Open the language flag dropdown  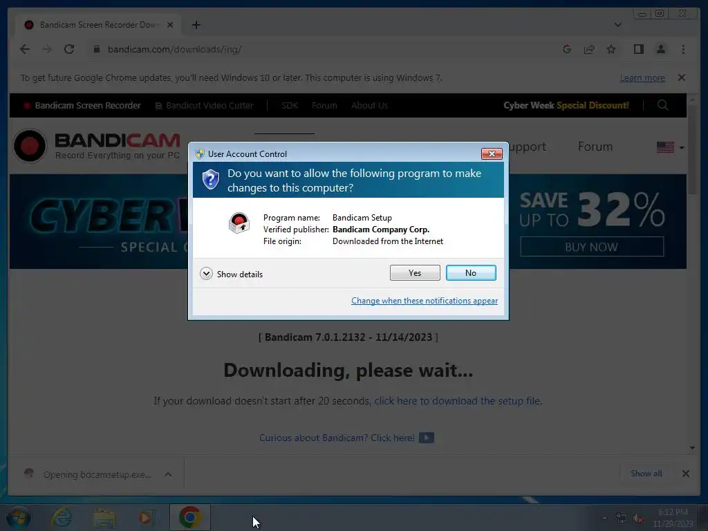point(670,147)
